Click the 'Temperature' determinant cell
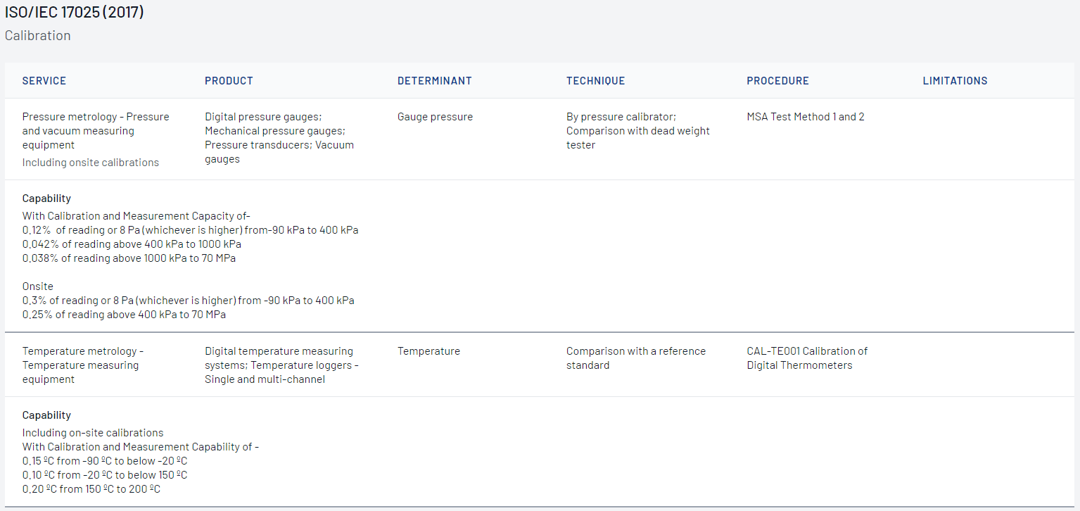 (x=428, y=351)
